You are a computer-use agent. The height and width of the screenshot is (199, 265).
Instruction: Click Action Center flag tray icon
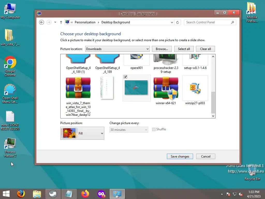[x=228, y=194]
